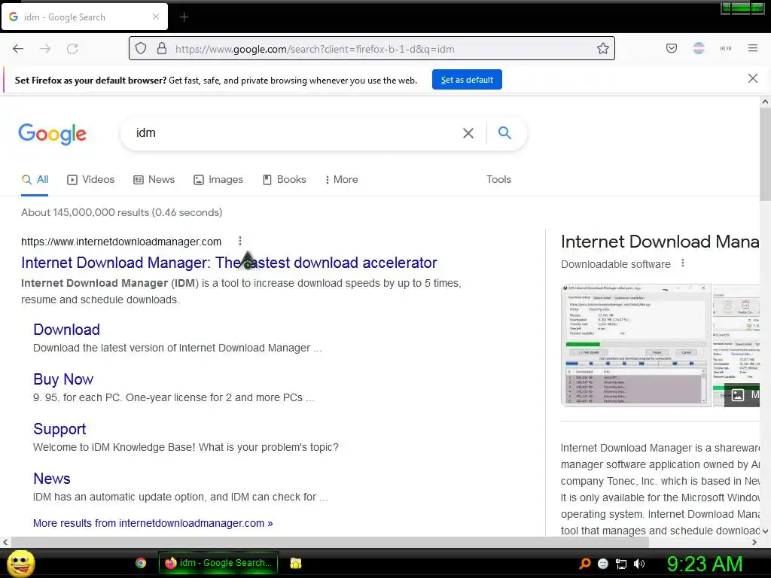Bookmark this page with the star icon

[x=603, y=48]
